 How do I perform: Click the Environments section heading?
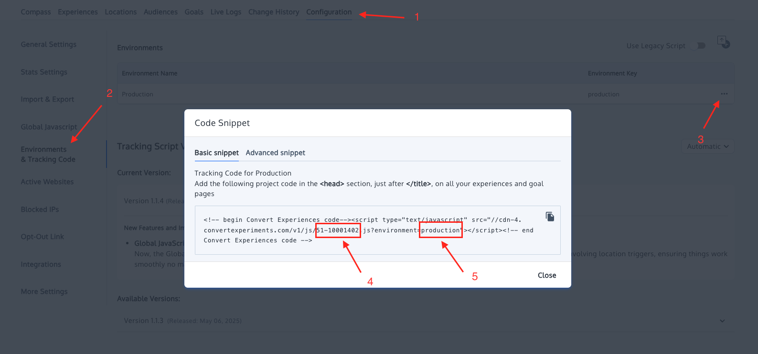coord(140,48)
